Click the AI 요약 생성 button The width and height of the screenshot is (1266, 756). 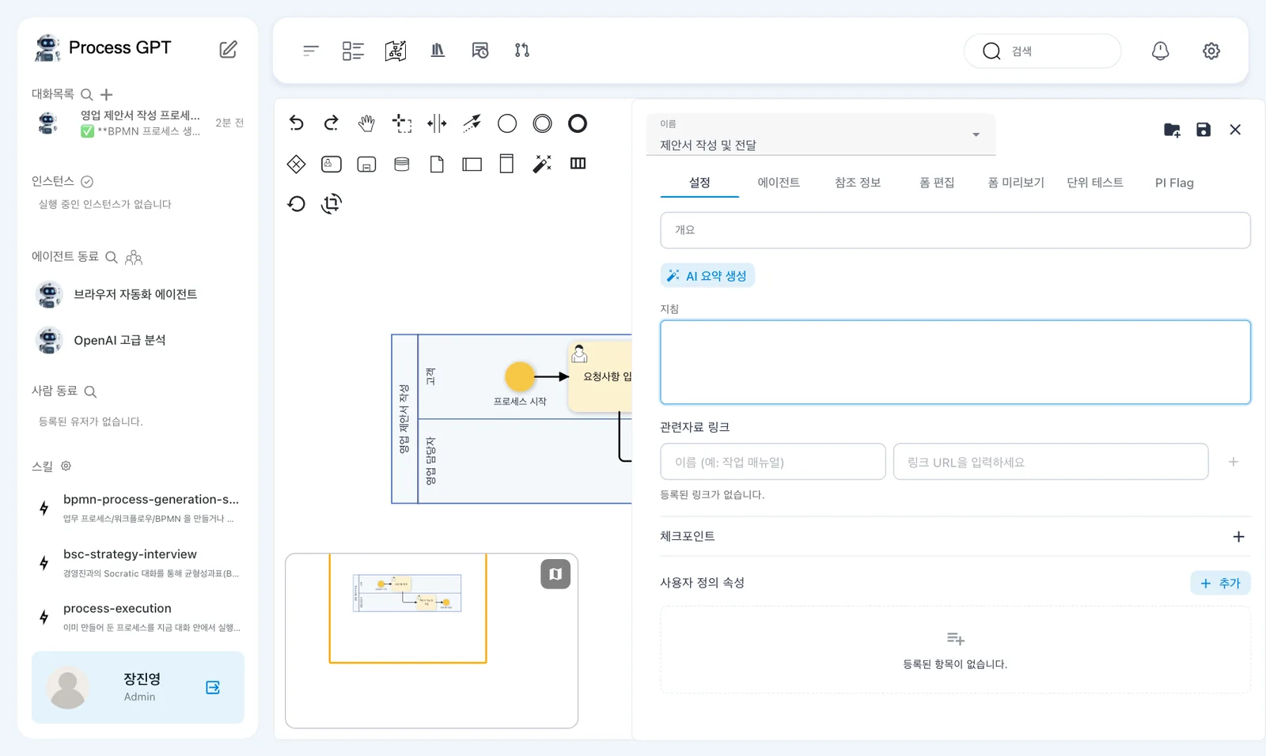click(707, 275)
